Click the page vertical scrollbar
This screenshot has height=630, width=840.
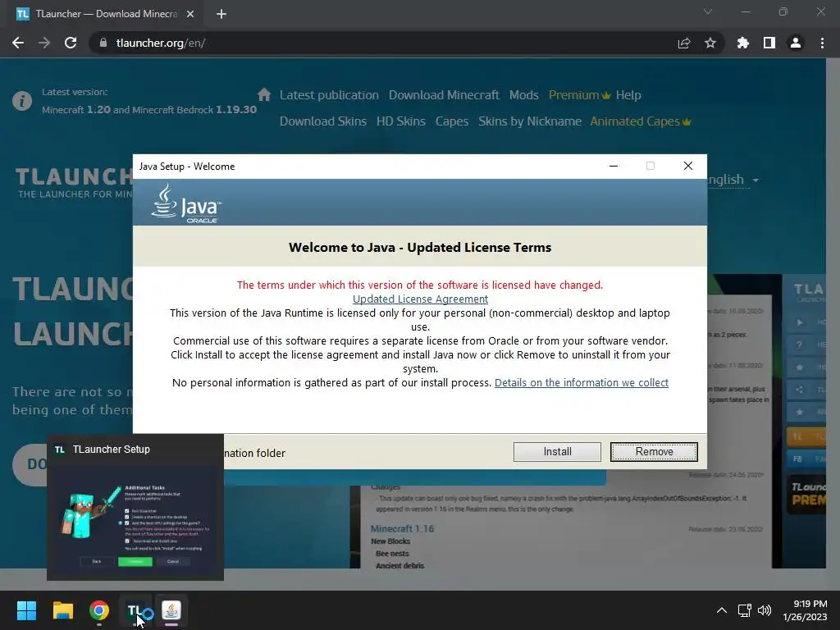[833, 313]
